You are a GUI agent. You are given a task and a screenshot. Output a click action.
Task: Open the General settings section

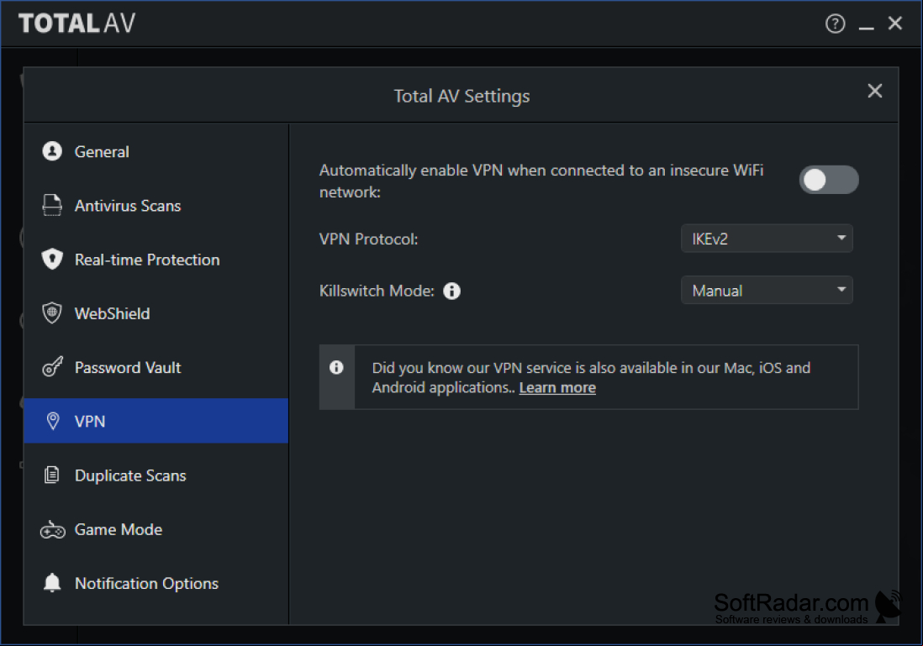156,152
